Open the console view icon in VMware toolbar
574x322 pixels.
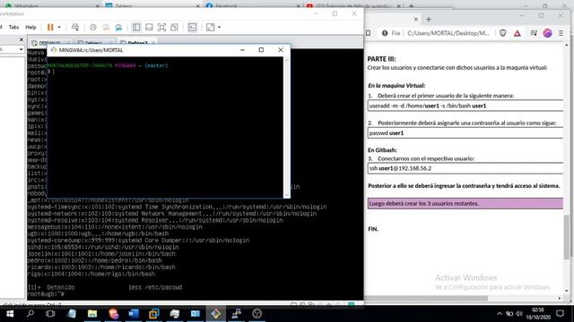click(x=192, y=27)
